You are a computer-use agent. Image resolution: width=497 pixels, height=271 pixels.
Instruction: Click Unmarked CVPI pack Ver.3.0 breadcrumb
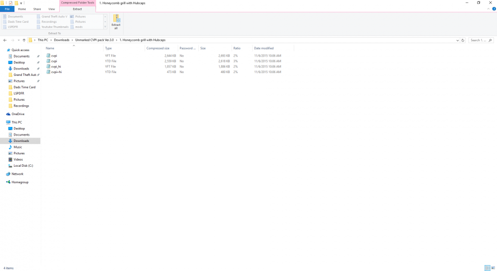point(94,40)
